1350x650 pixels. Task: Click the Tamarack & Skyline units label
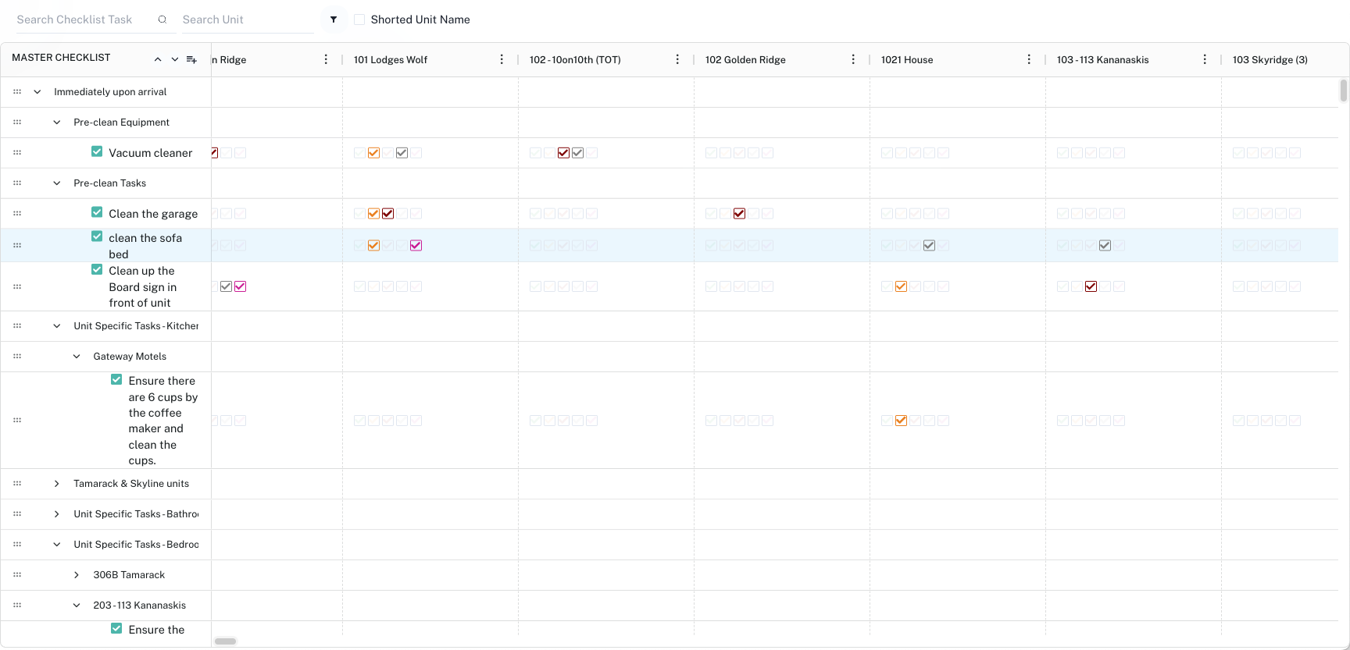[x=131, y=484]
